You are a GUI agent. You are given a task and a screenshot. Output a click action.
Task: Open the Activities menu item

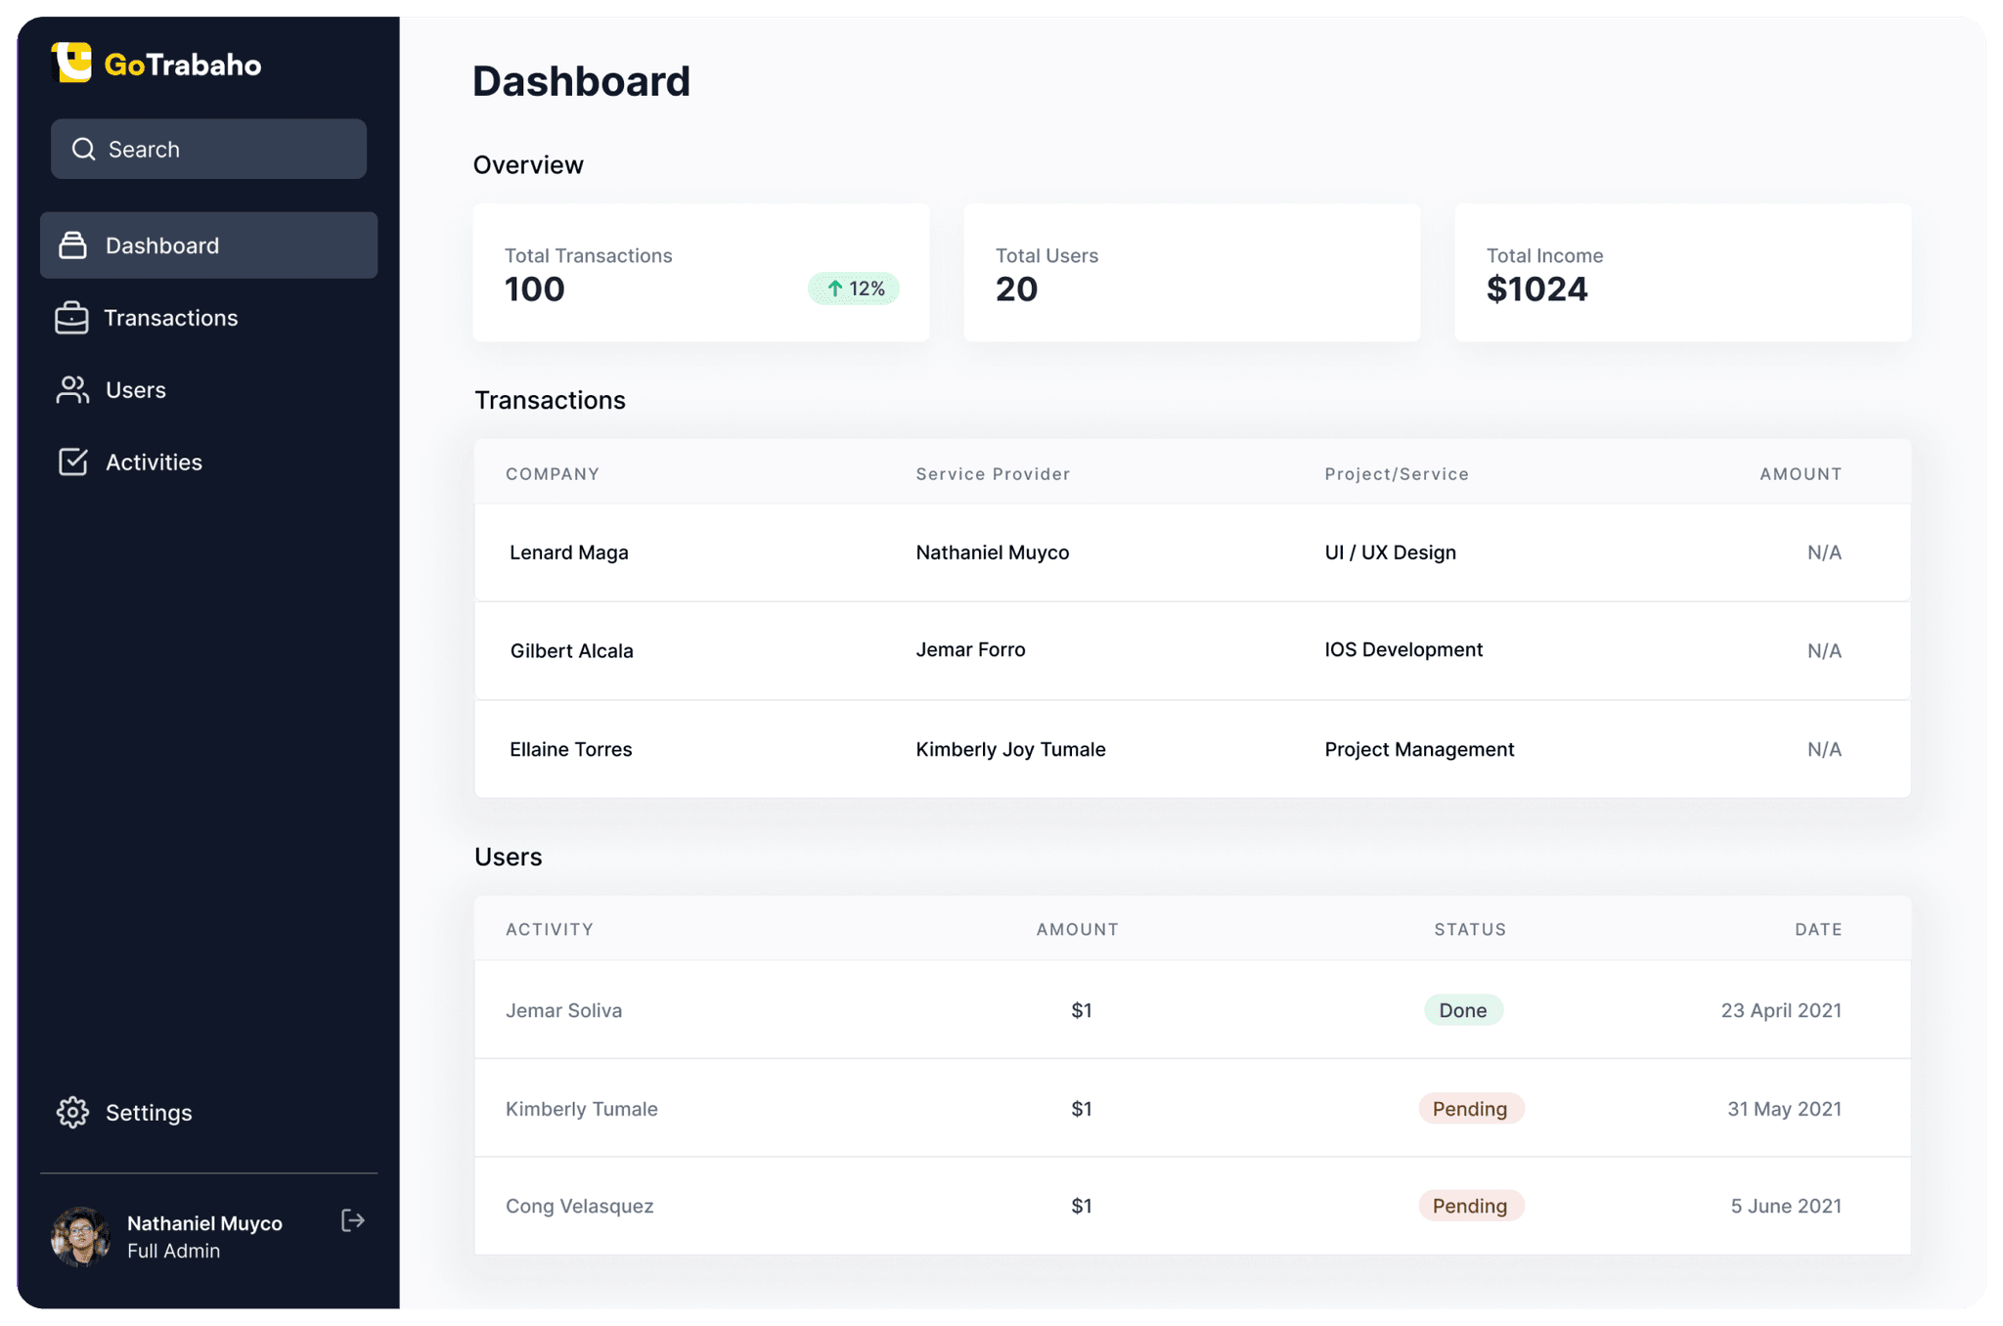pos(154,462)
